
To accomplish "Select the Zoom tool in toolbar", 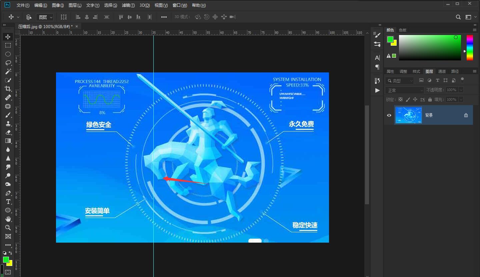I will pos(8,228).
